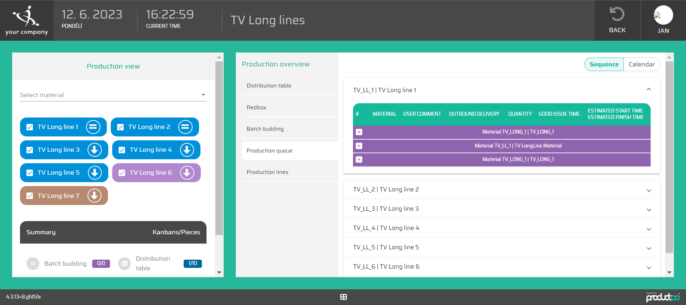Screen dimensions: 686x305
Task: Click the grid icon in bottom bar
Action: 343,297
